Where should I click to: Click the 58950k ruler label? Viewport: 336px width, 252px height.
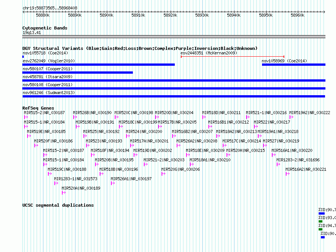[x=266, y=15]
